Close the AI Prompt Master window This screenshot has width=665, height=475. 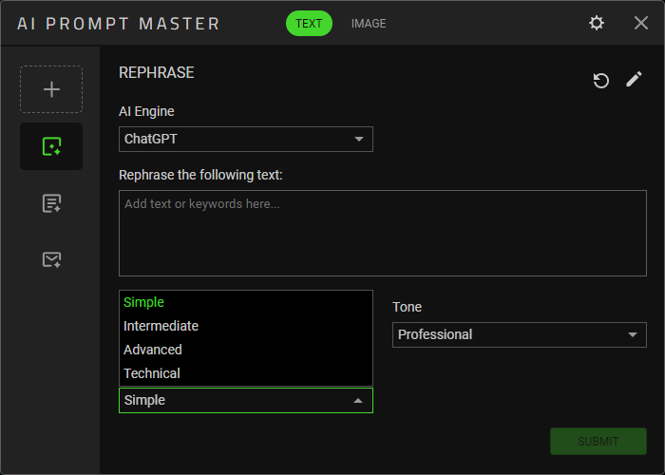[x=641, y=23]
